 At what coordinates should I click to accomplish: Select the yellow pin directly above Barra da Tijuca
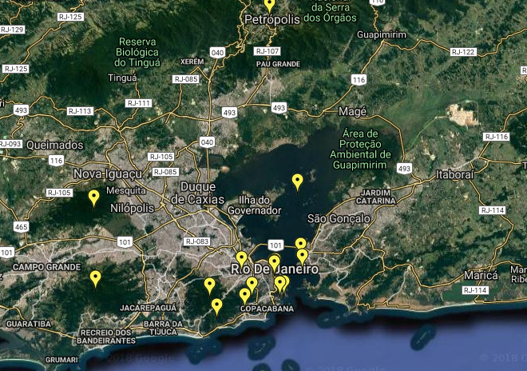point(216,305)
